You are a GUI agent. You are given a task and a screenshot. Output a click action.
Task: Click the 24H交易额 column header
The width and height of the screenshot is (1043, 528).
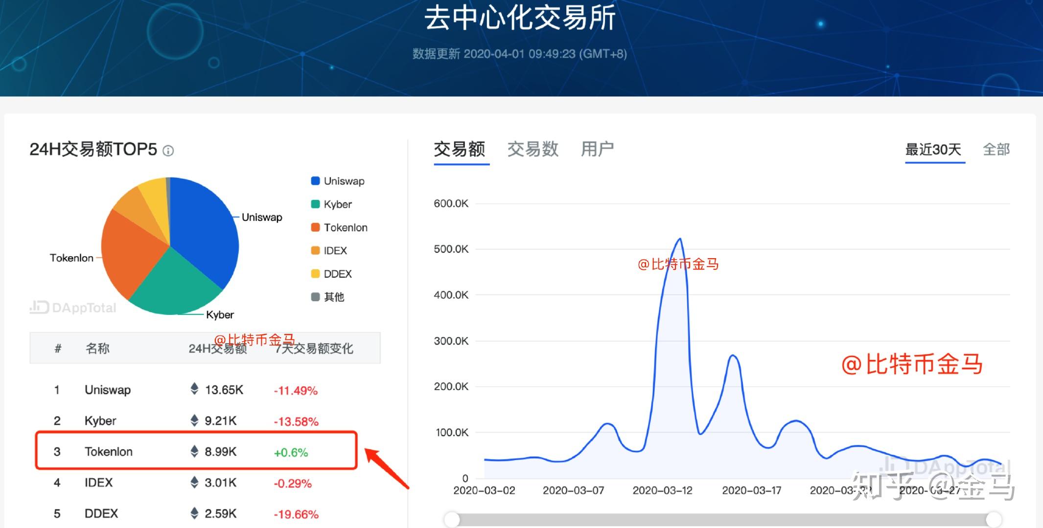218,349
